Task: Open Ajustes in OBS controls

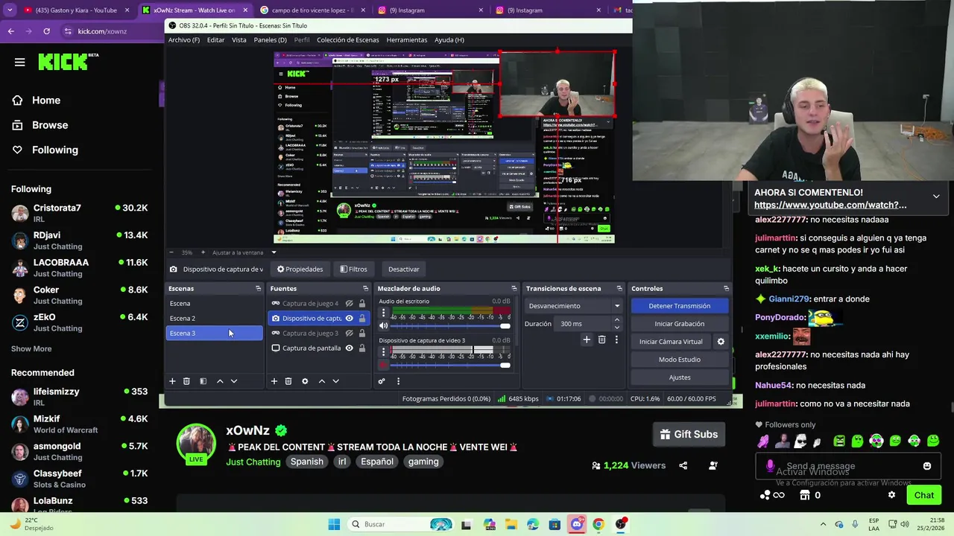Action: [x=680, y=377]
